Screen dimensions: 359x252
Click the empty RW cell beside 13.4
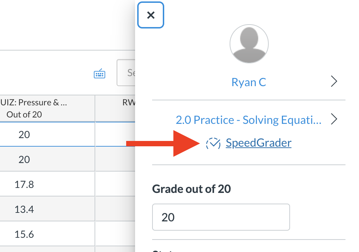(115, 209)
